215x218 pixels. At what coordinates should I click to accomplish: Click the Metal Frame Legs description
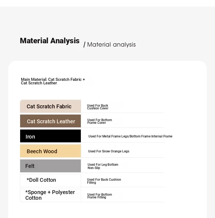pos(130,136)
